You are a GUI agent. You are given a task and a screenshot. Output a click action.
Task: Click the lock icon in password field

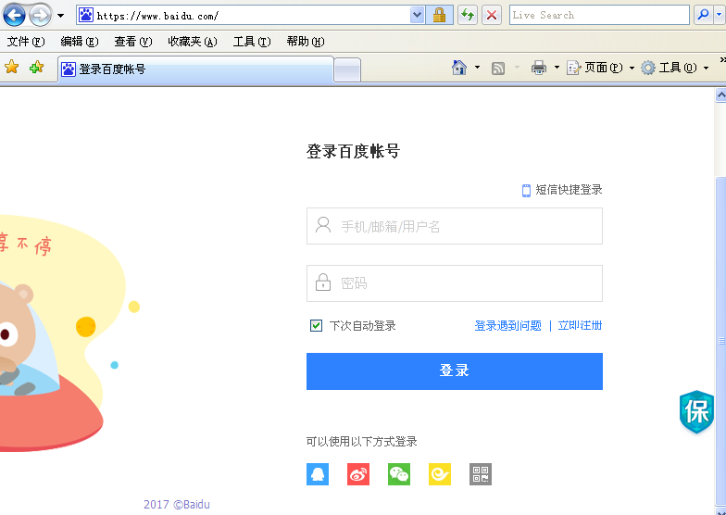(323, 283)
